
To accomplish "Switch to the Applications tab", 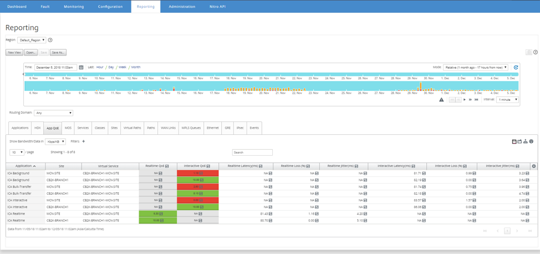I will [x=20, y=128].
